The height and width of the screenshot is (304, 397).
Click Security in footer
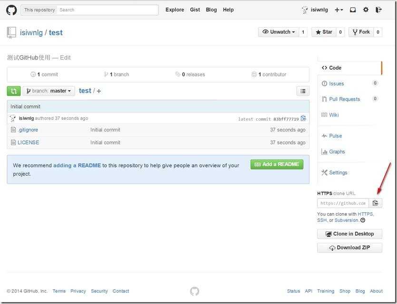tap(99, 291)
